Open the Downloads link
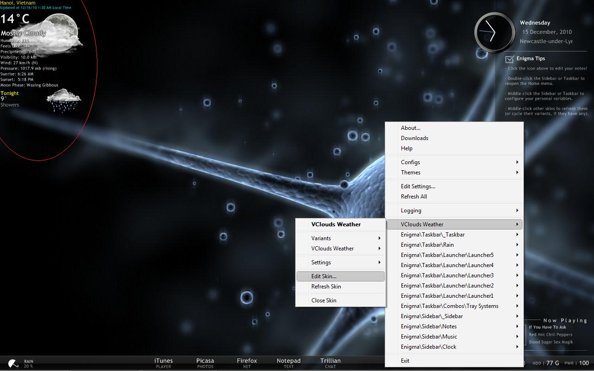The width and height of the screenshot is (594, 371). coord(414,138)
